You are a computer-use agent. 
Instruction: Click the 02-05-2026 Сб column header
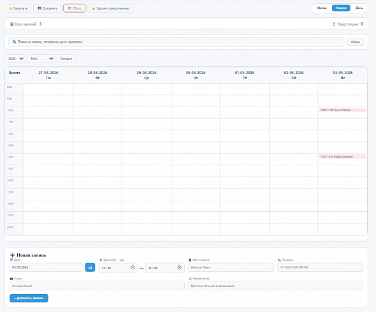(x=294, y=75)
